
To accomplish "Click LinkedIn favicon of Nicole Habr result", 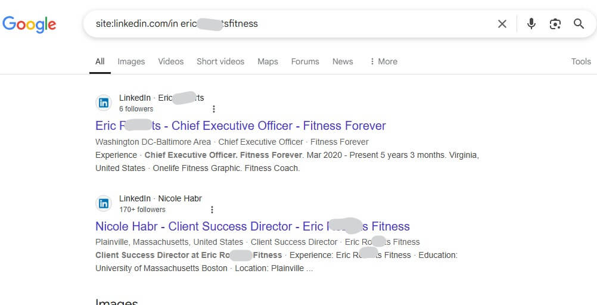I will 104,203.
